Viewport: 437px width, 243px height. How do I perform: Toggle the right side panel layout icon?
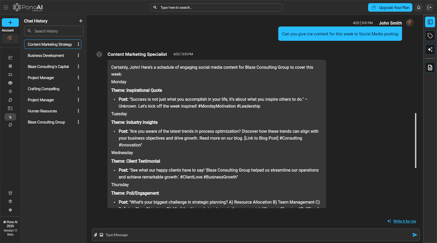430,22
